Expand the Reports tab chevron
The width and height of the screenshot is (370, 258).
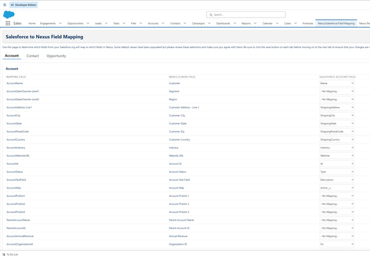tap(255, 23)
